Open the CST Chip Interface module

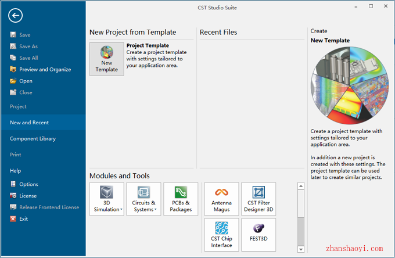(x=221, y=235)
